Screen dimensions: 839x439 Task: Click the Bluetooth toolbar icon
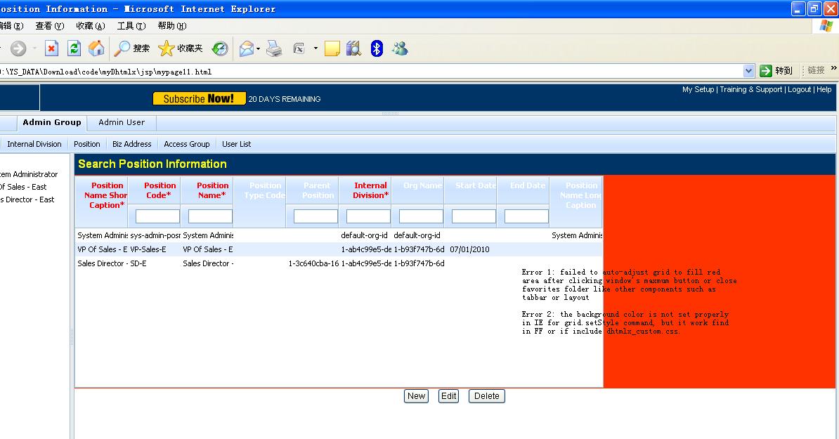click(377, 48)
